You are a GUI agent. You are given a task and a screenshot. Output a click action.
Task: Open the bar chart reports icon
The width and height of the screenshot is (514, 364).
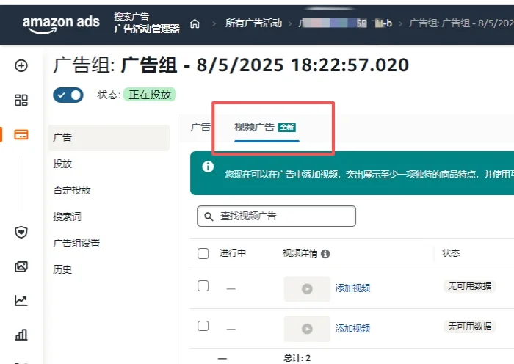pos(21,335)
